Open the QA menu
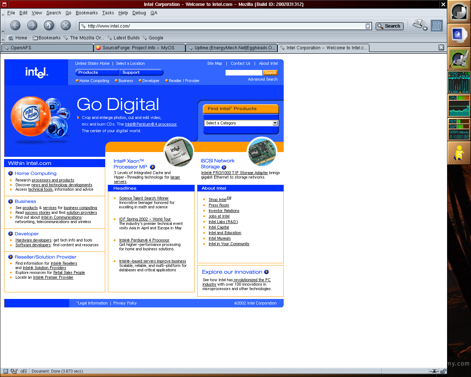The image size is (471, 377). [154, 13]
